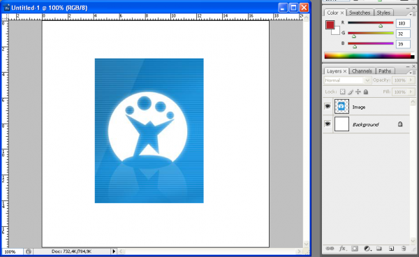Hide the Background layer
The width and height of the screenshot is (419, 257).
point(328,124)
